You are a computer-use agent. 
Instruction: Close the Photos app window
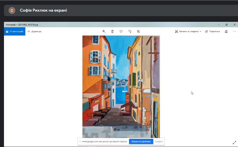(x=234, y=25)
